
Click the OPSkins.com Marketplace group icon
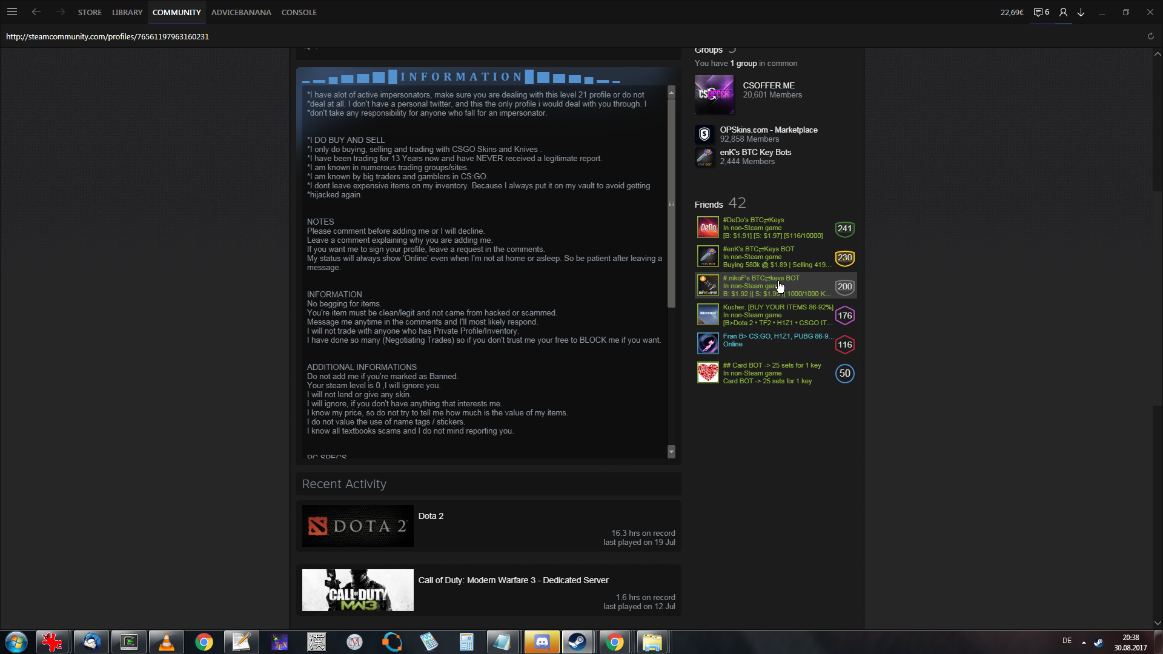point(704,134)
